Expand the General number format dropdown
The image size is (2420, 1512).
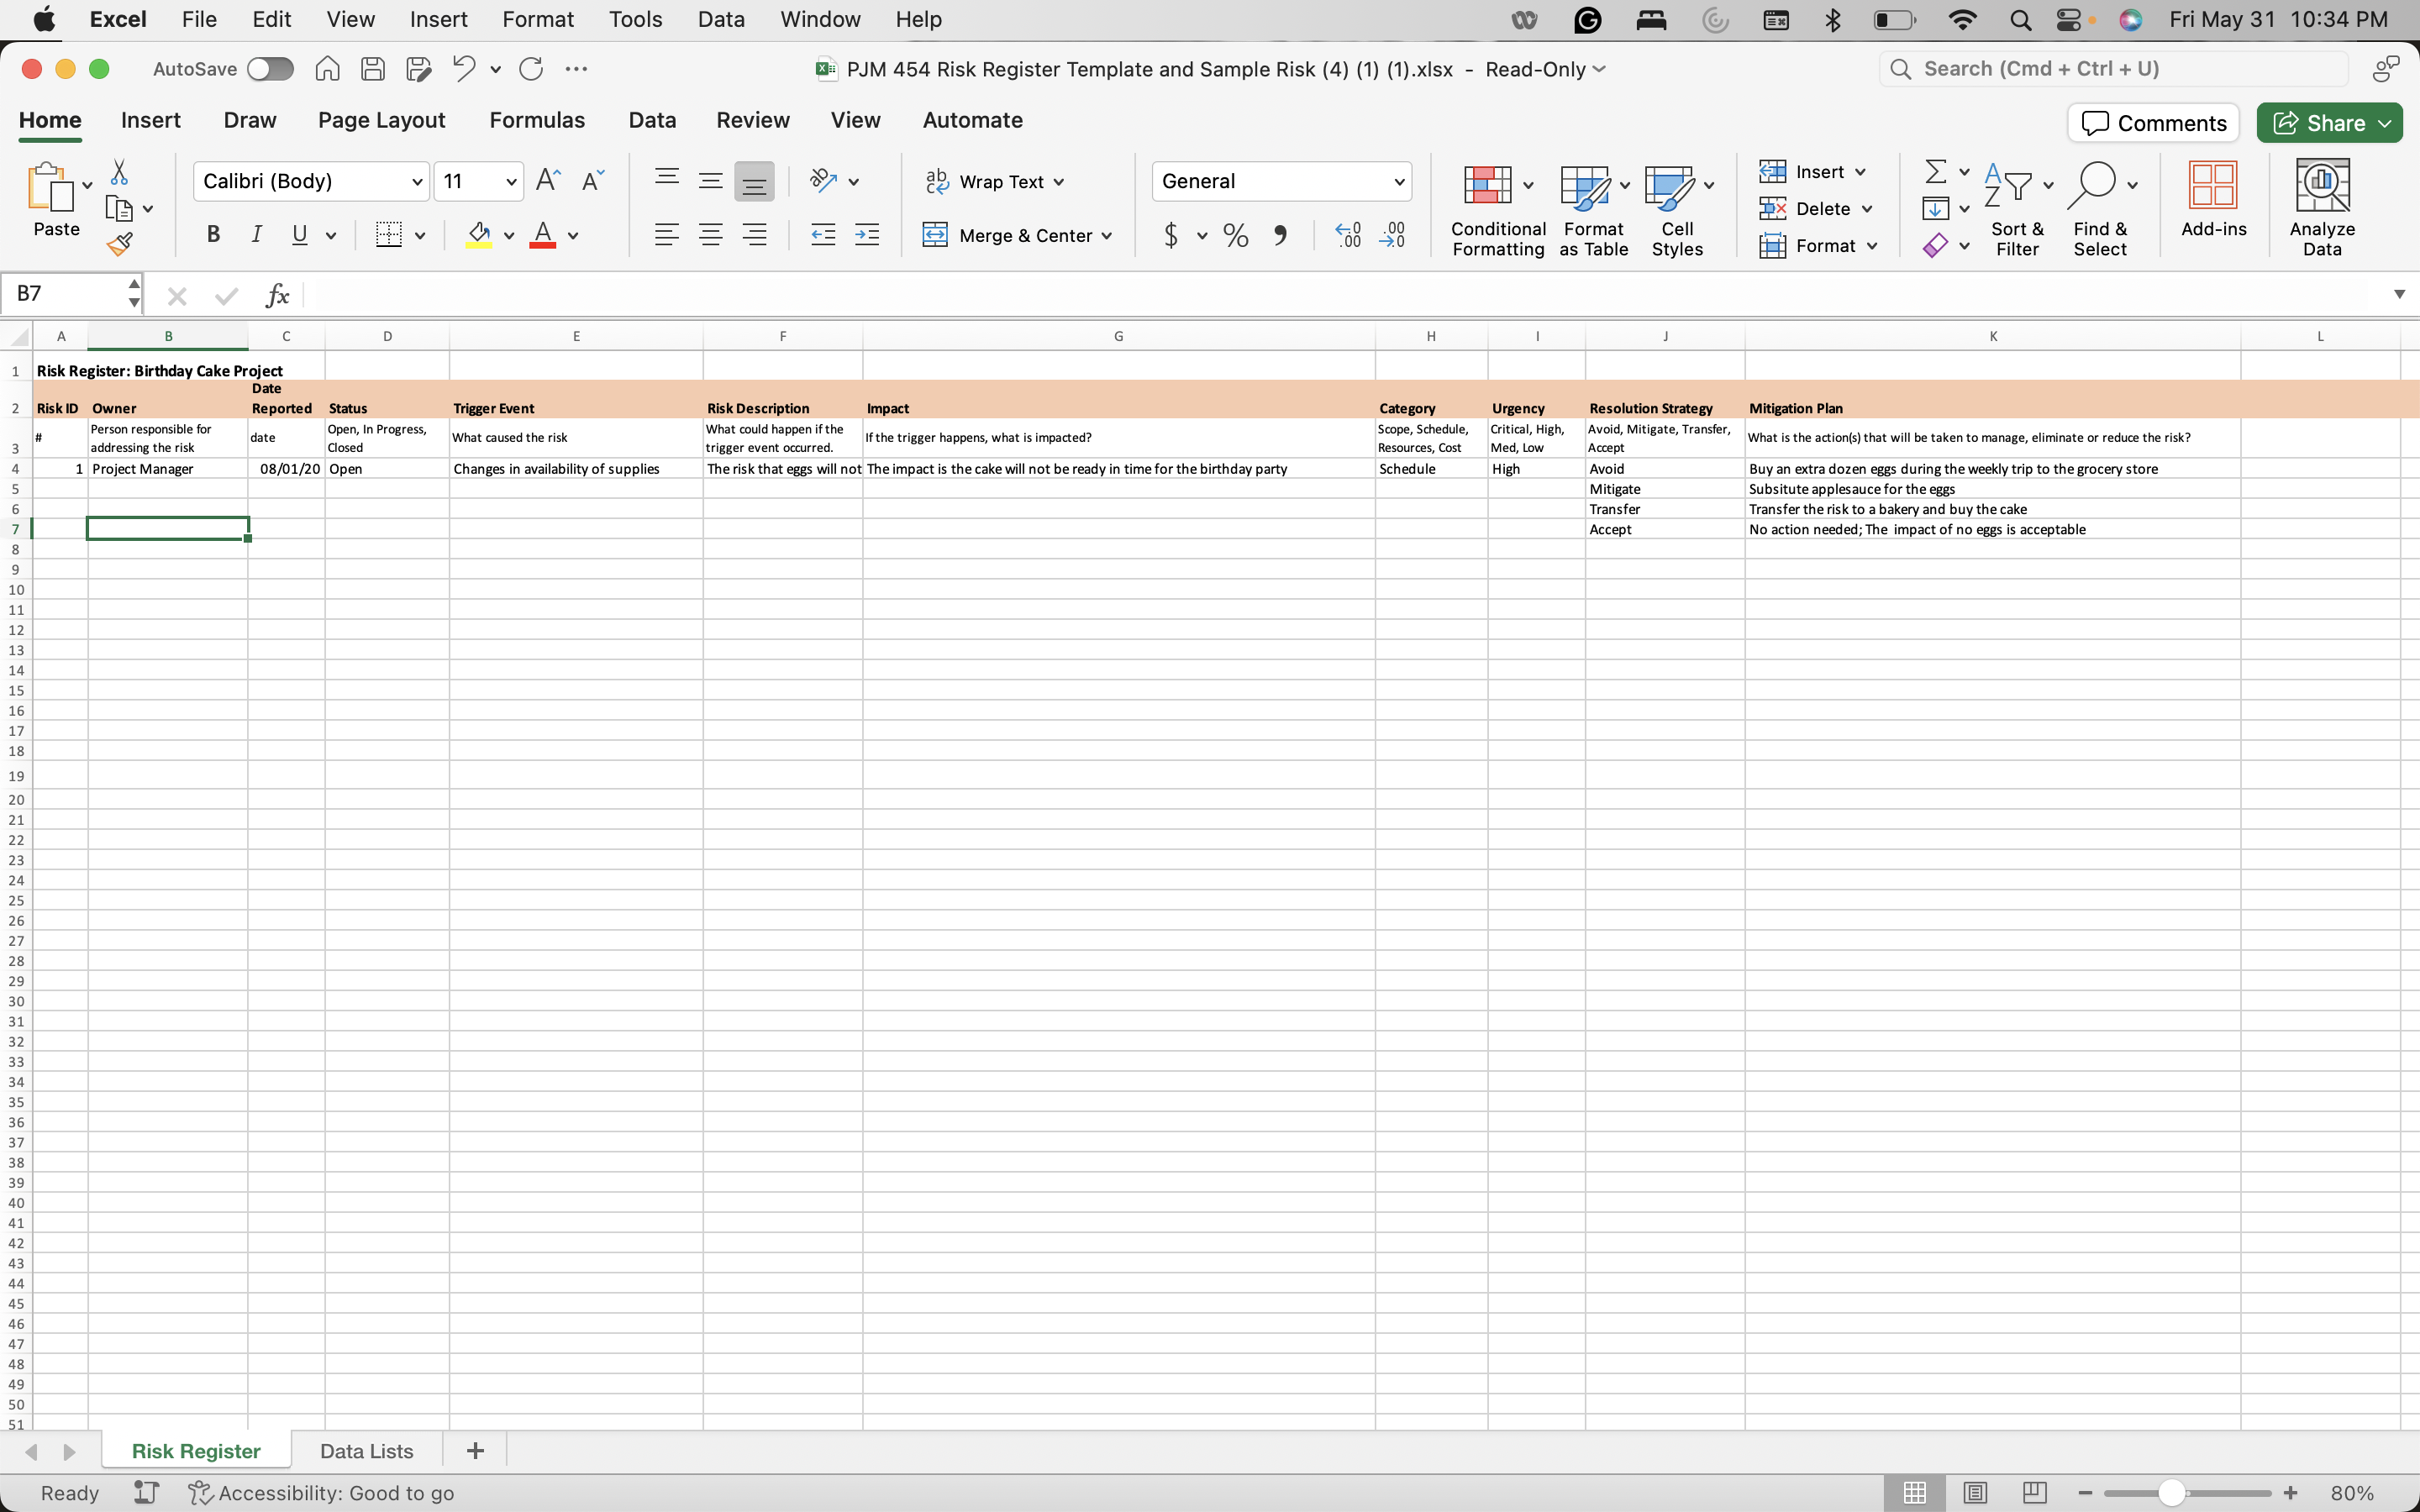(x=1398, y=181)
